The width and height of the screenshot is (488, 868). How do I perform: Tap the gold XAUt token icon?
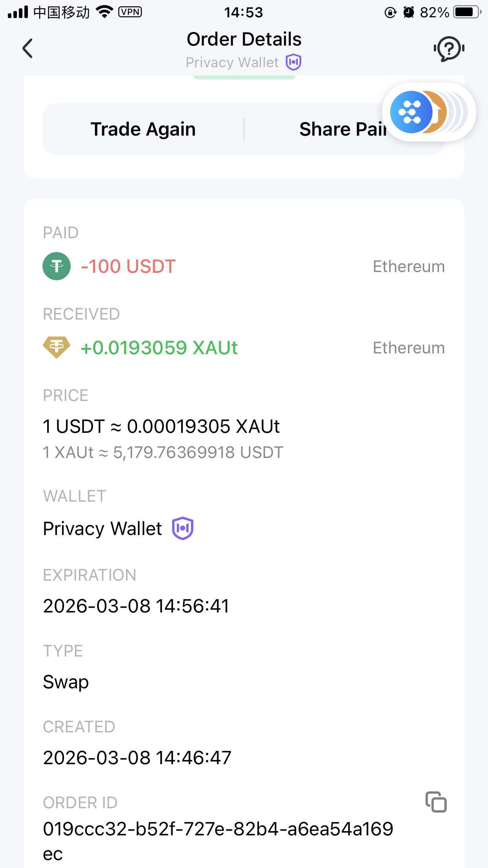pyautogui.click(x=57, y=348)
